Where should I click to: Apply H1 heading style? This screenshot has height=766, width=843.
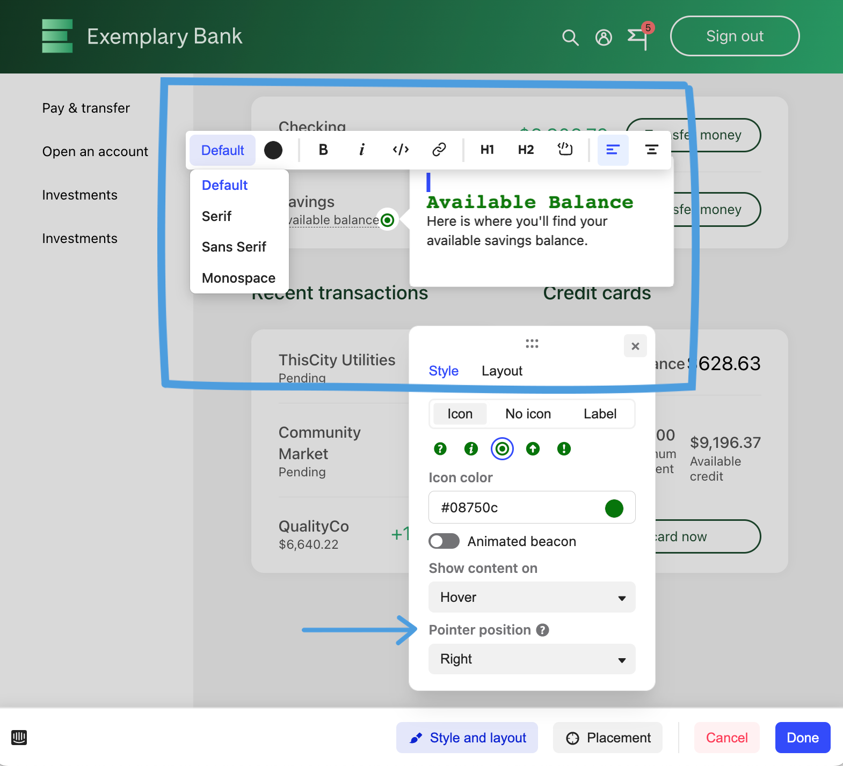[x=487, y=150]
